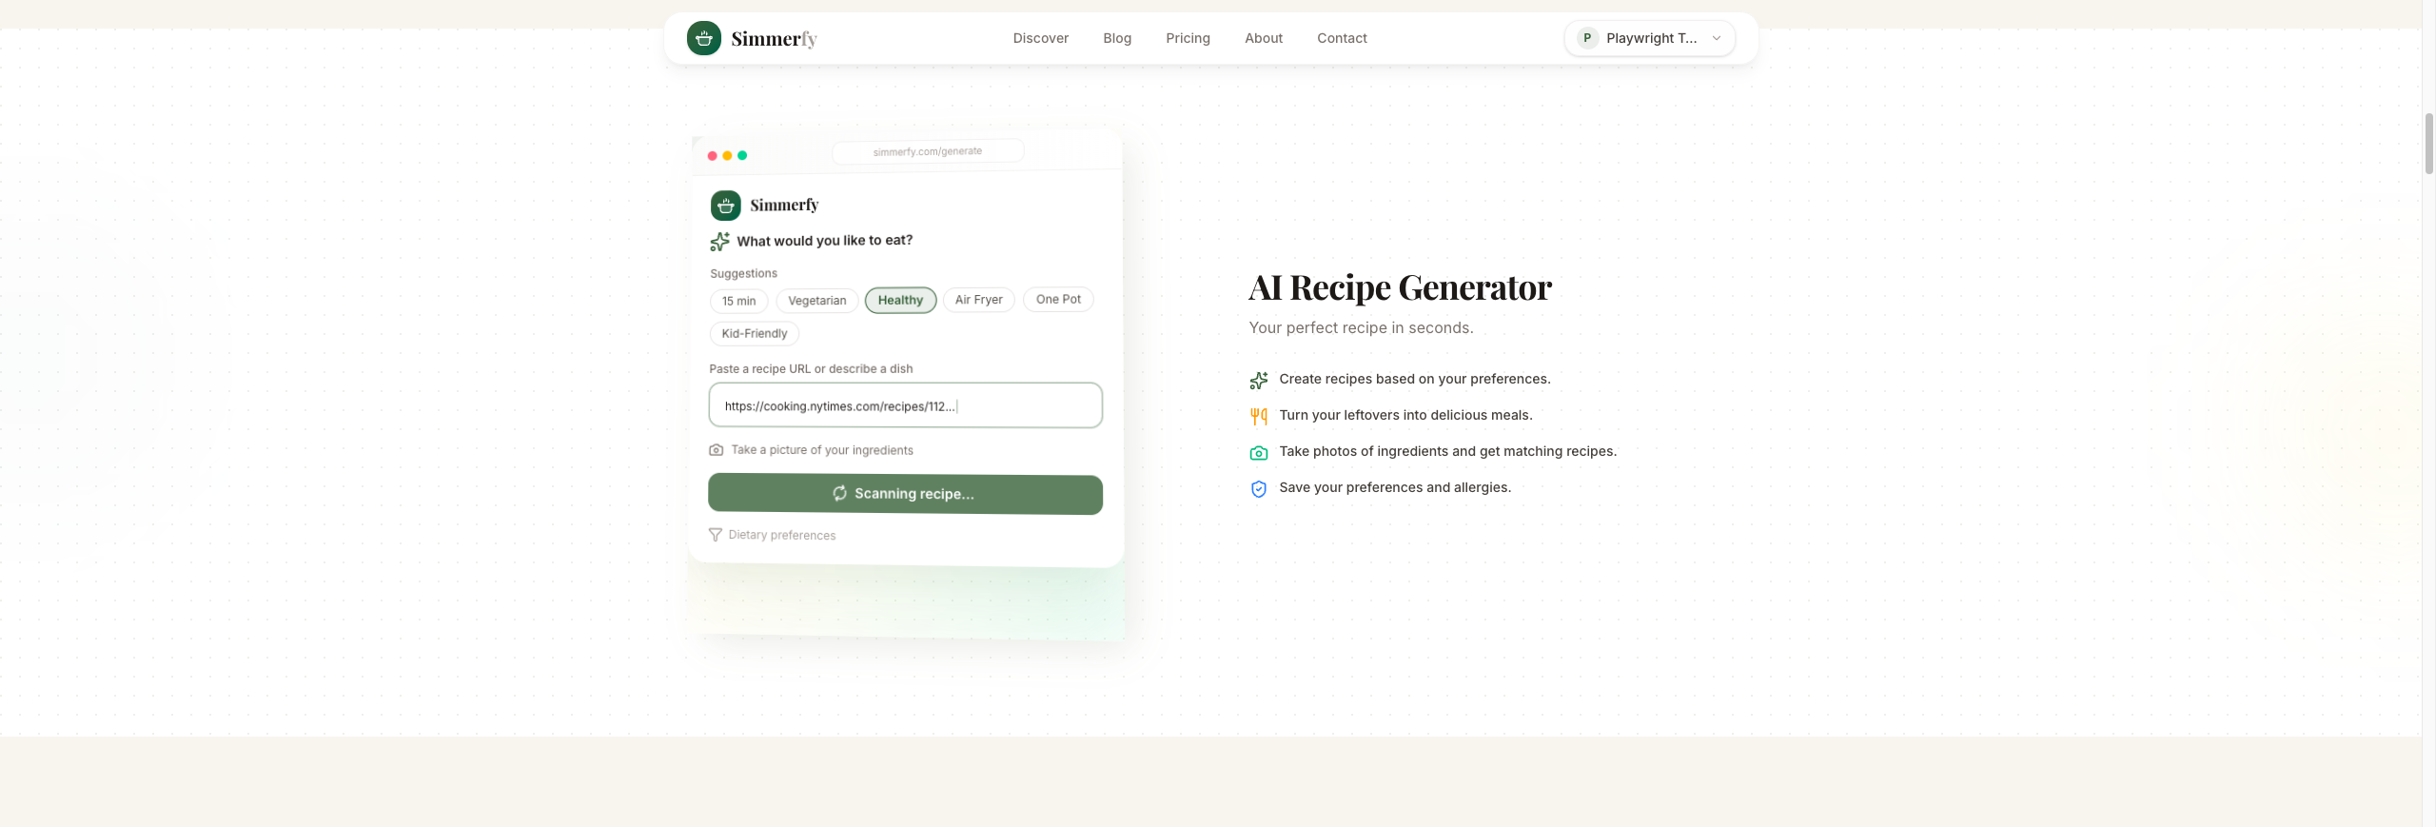Visit the About page
Viewport: 2436px width, 827px height.
click(x=1264, y=38)
